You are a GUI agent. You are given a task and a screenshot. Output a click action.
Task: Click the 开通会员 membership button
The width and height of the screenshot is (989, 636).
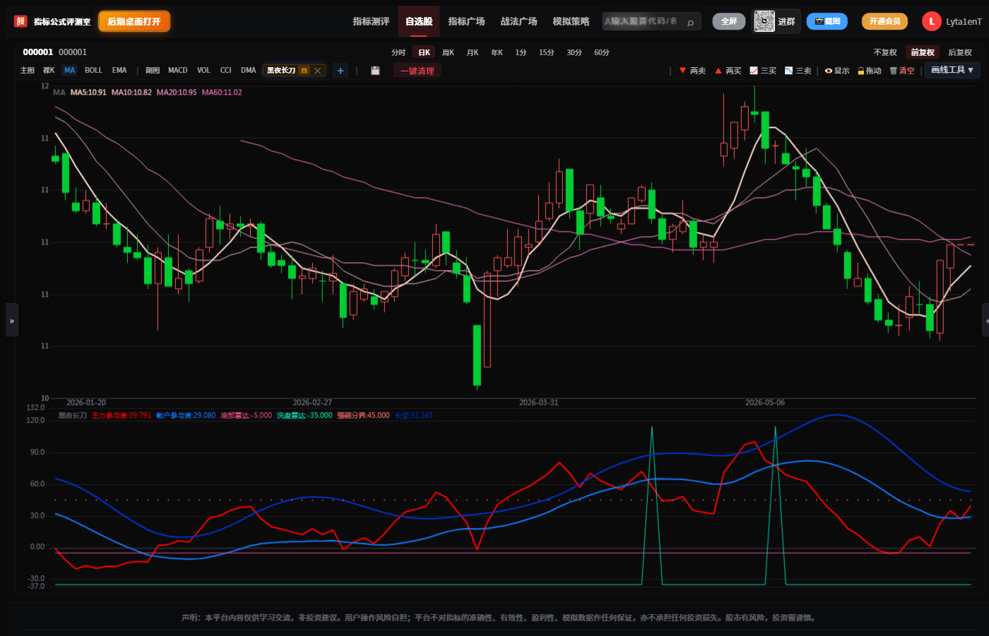[x=884, y=21]
